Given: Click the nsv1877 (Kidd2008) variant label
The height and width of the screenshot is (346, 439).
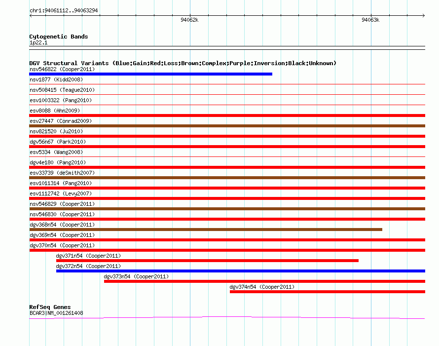Looking at the screenshot, I should [x=56, y=79].
